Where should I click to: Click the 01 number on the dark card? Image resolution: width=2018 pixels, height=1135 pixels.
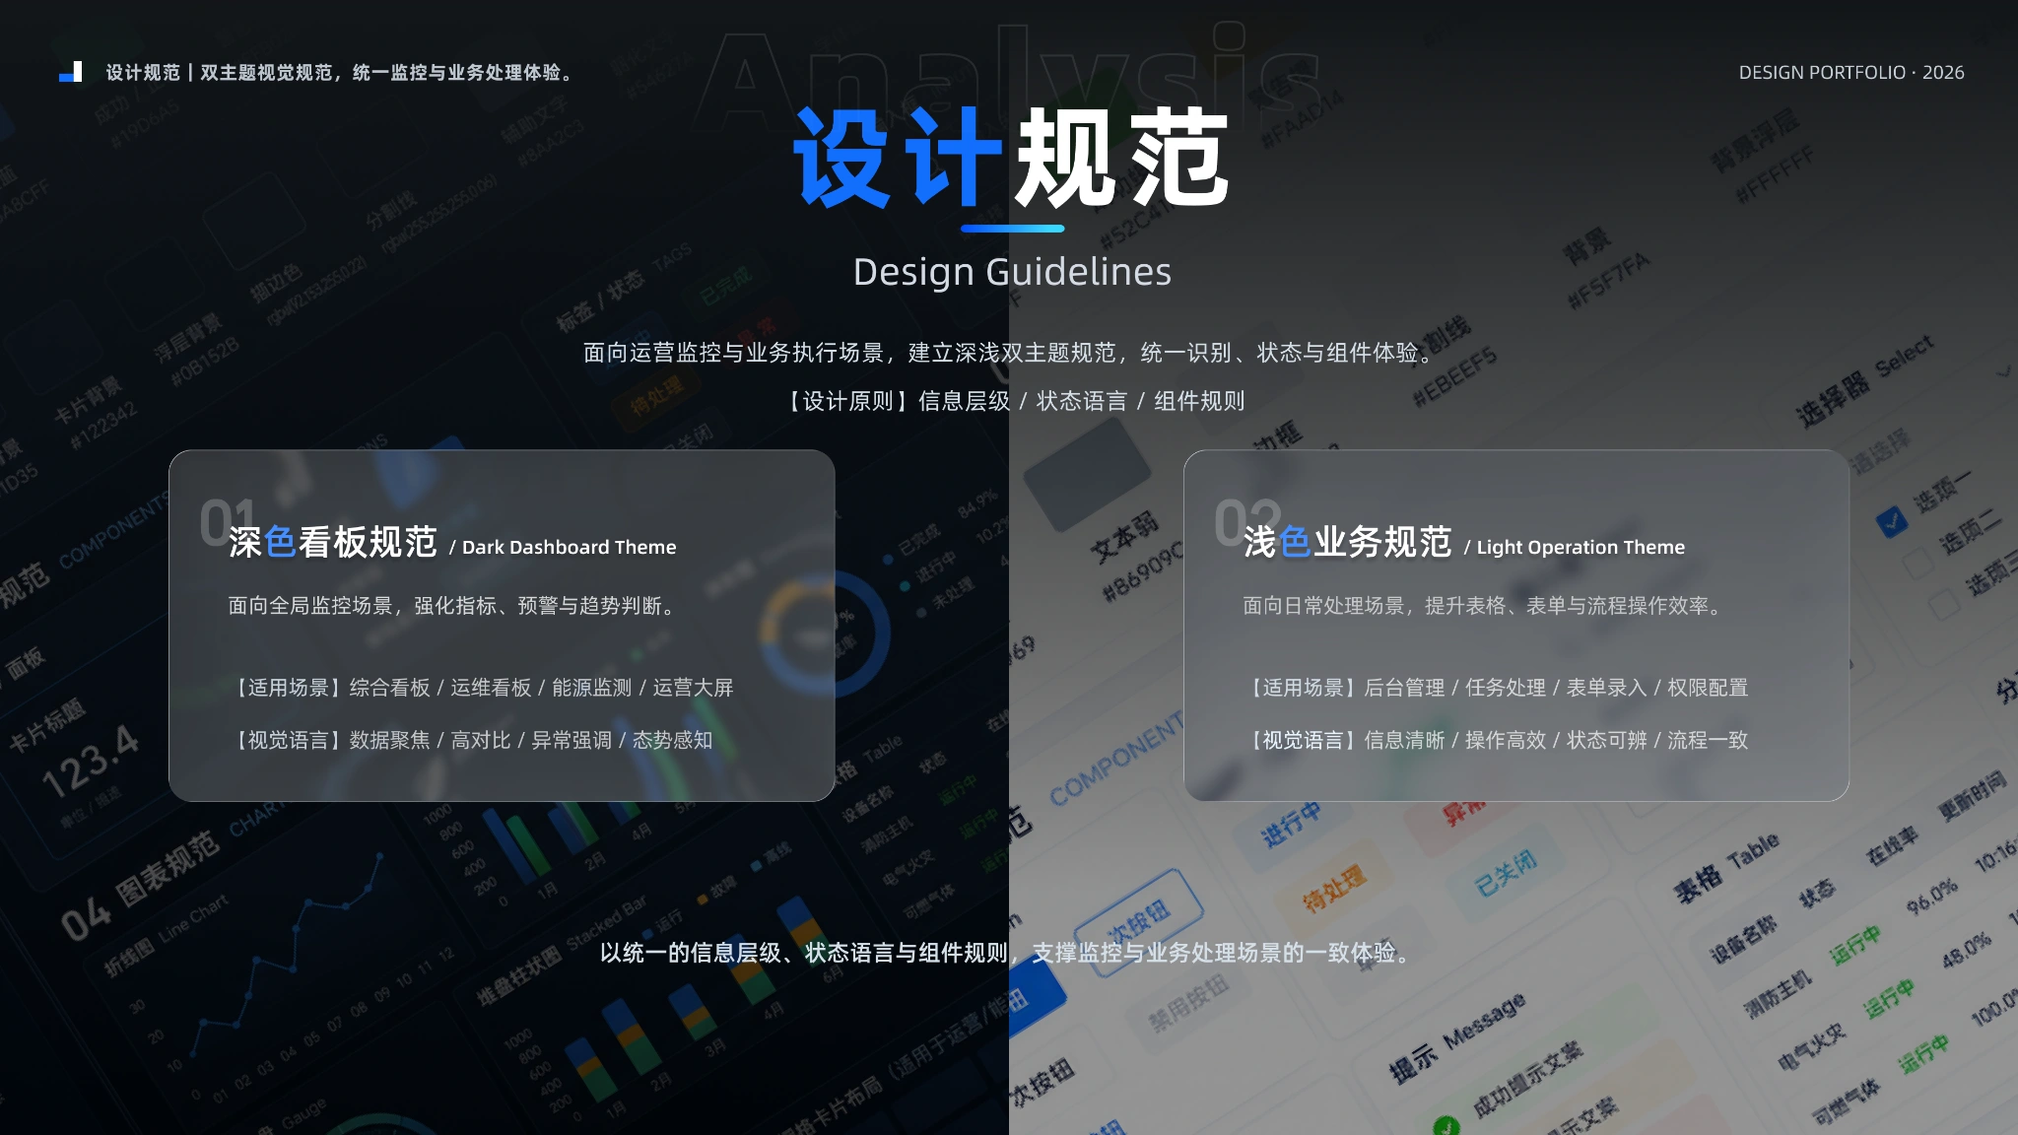(228, 521)
